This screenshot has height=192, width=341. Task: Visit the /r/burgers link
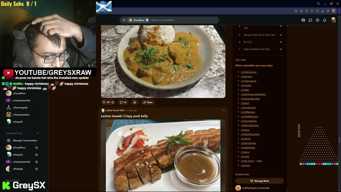(x=246, y=77)
